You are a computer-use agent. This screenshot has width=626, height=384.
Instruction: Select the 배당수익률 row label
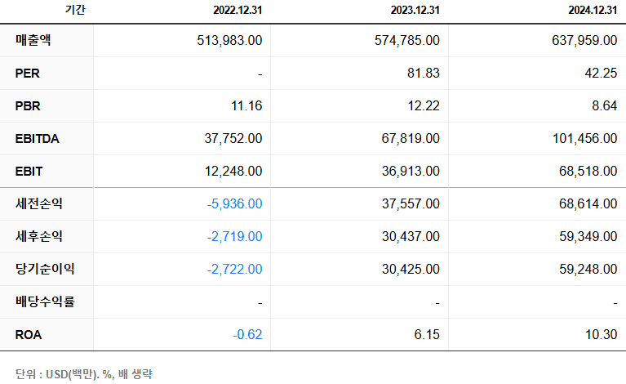[45, 301]
